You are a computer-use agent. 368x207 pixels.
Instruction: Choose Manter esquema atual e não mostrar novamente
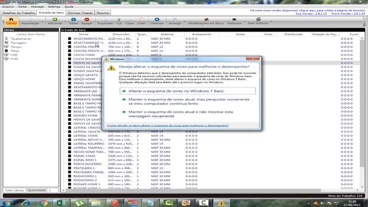[x=187, y=114]
